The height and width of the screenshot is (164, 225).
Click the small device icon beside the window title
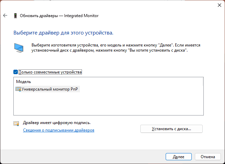coord(15,16)
